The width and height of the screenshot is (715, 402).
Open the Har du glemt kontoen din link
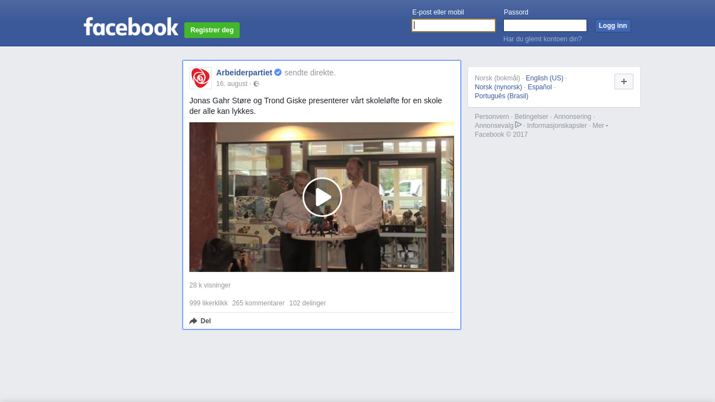coord(542,39)
